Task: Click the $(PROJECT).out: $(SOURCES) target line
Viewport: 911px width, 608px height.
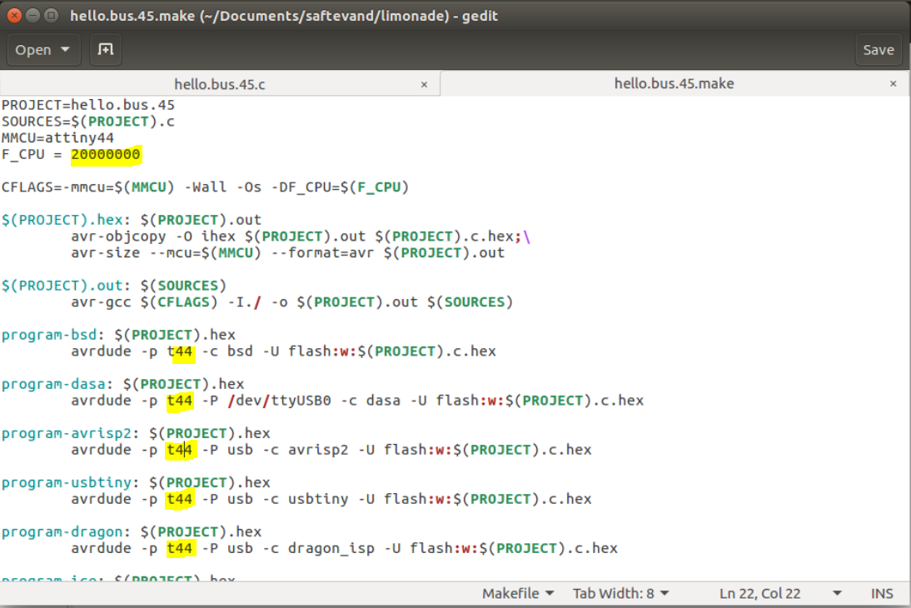Action: click(x=114, y=286)
